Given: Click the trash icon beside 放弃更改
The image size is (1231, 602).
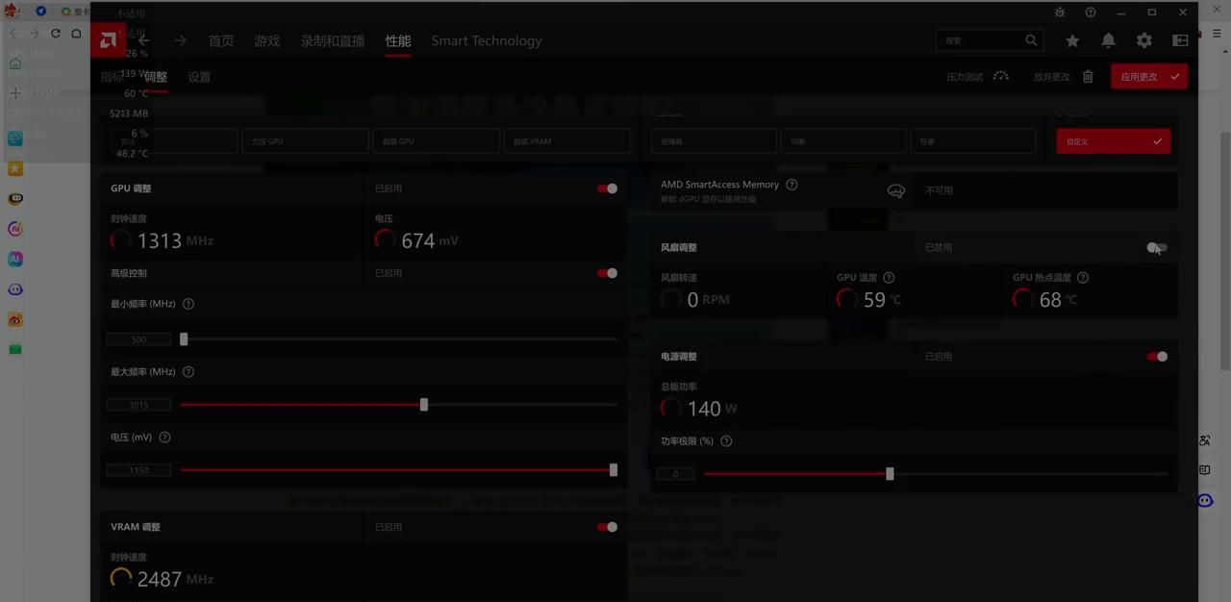Looking at the screenshot, I should [1088, 77].
